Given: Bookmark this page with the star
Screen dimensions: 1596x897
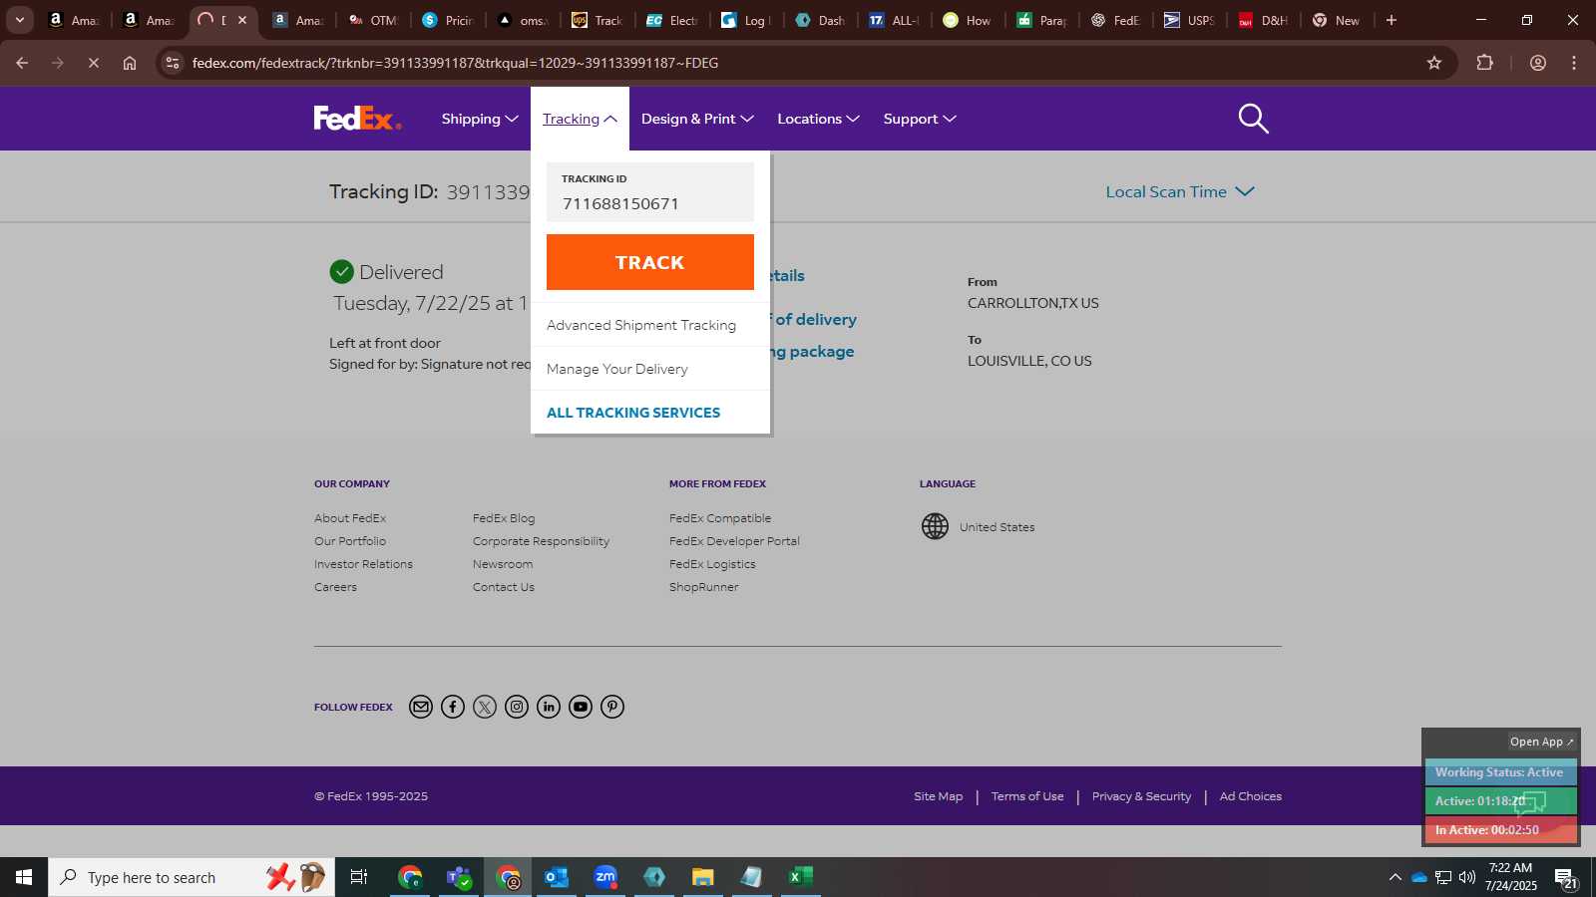Looking at the screenshot, I should point(1434,63).
